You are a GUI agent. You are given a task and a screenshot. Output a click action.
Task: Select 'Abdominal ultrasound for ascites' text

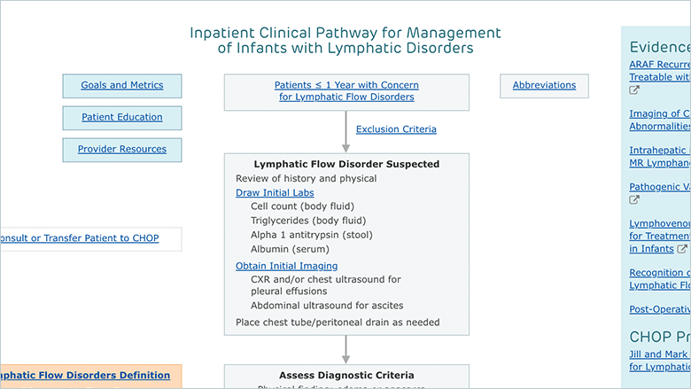click(327, 306)
